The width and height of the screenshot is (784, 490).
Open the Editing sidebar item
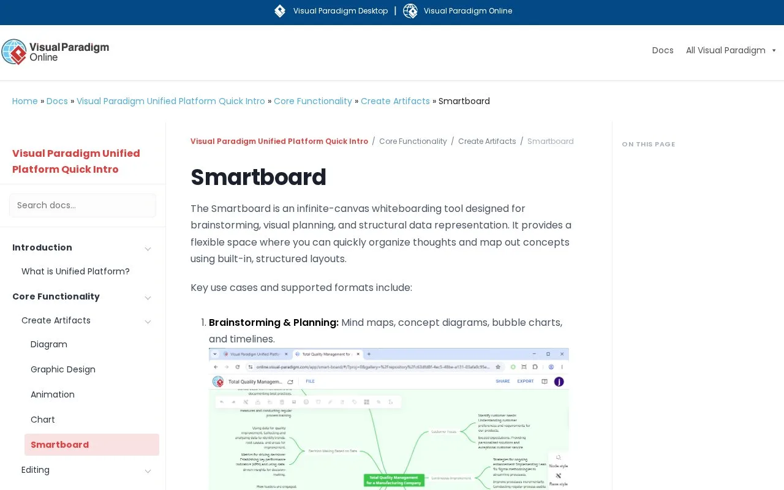click(36, 470)
